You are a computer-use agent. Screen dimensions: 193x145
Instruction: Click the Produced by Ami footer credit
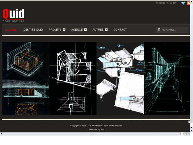[x=97, y=130]
